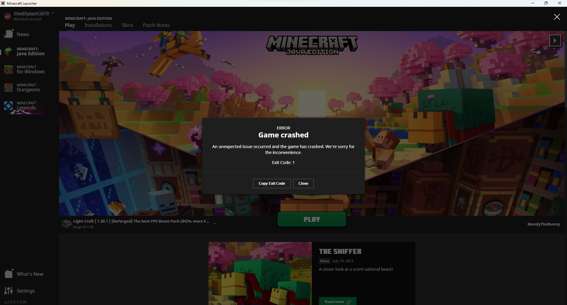
Task: Open the Installations tab
Action: click(x=98, y=25)
